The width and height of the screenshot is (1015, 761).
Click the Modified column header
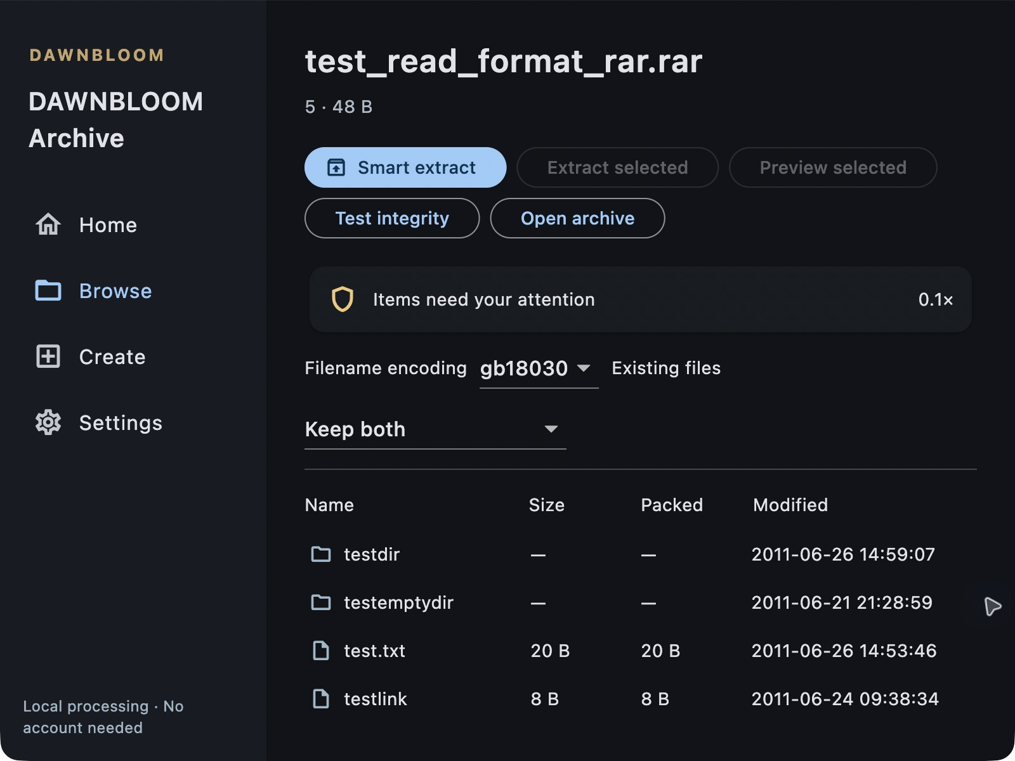tap(790, 505)
